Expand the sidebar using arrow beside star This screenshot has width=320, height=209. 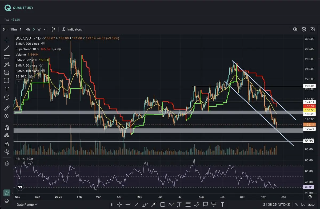pyautogui.click(x=13, y=193)
